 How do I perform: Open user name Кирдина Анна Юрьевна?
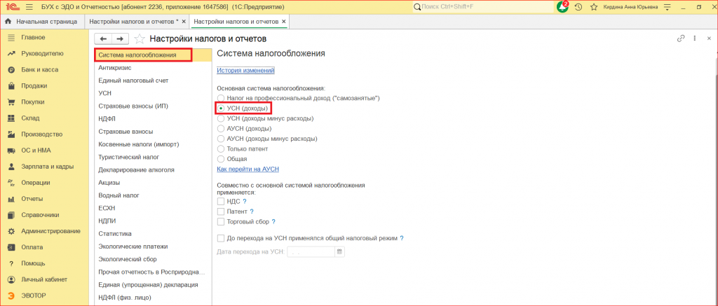631,7
